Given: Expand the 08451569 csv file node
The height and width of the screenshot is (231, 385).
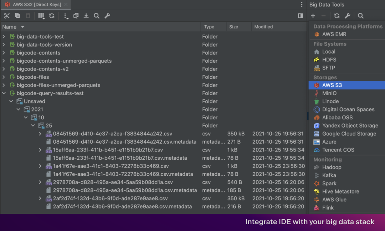Looking at the screenshot, I should coord(40,134).
